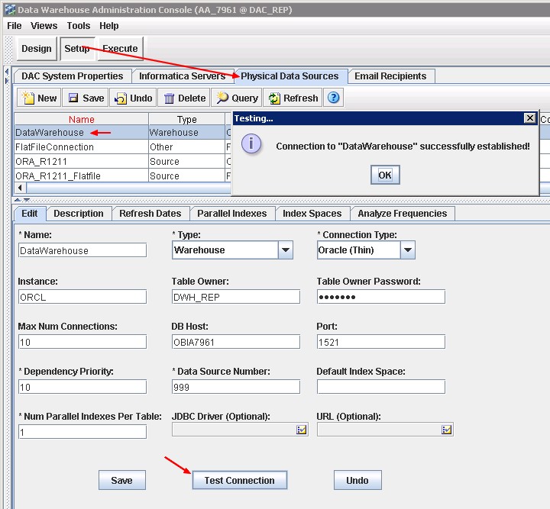Open the Connection Type dropdown
This screenshot has height=509, width=550.
click(x=407, y=250)
